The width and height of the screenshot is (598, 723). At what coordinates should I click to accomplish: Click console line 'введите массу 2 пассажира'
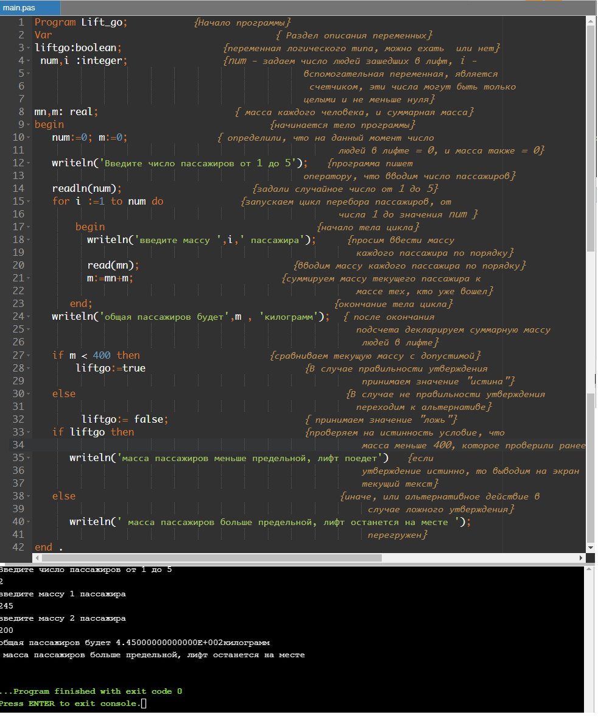(63, 619)
